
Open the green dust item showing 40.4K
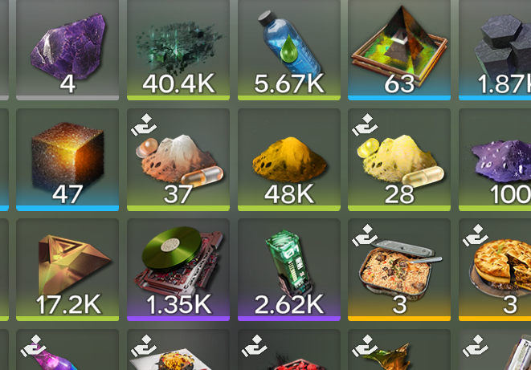coord(178,50)
